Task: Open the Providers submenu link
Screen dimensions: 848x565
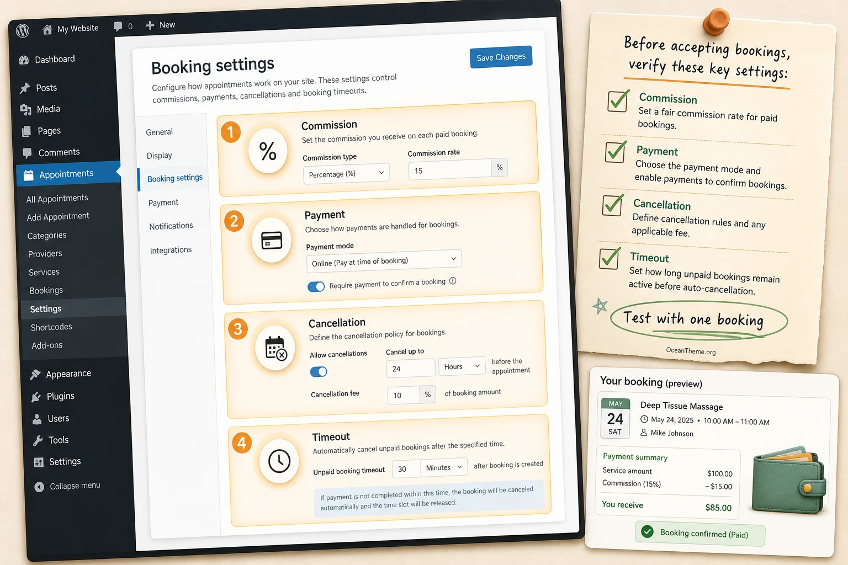Action: (x=45, y=254)
